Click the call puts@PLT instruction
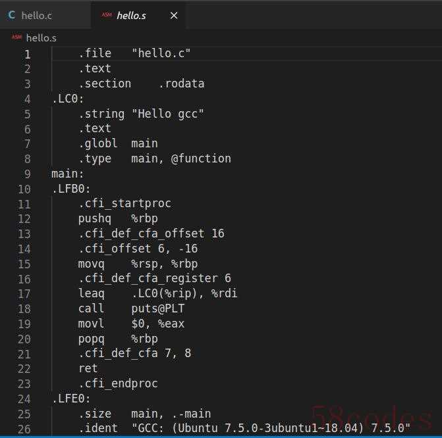The height and width of the screenshot is (438, 442). pyautogui.click(x=131, y=308)
